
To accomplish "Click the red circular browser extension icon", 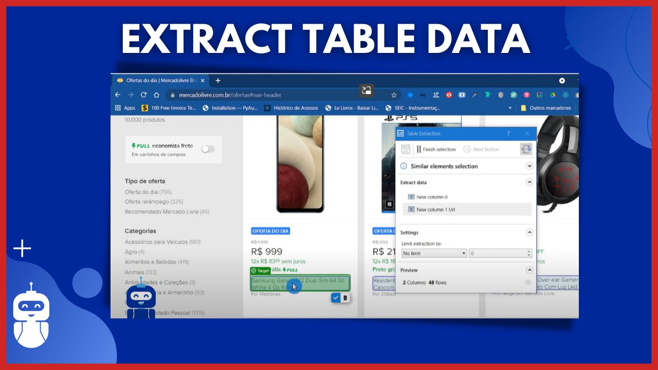I will tap(449, 95).
